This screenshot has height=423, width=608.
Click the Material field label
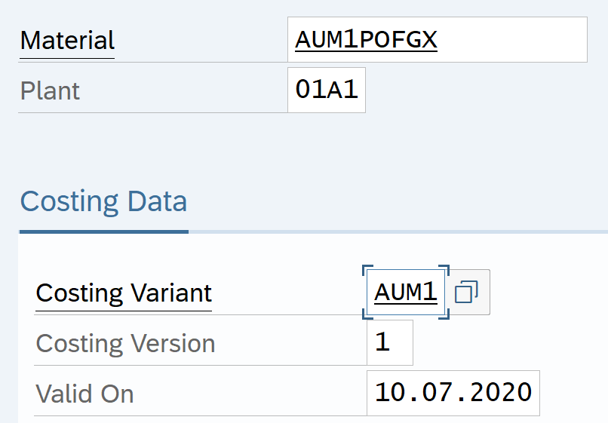[67, 40]
